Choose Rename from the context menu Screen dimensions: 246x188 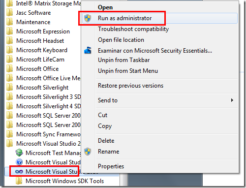coord(109,152)
